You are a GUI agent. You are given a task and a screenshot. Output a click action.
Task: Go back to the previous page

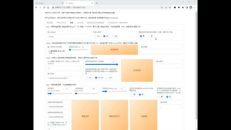[36, 7]
